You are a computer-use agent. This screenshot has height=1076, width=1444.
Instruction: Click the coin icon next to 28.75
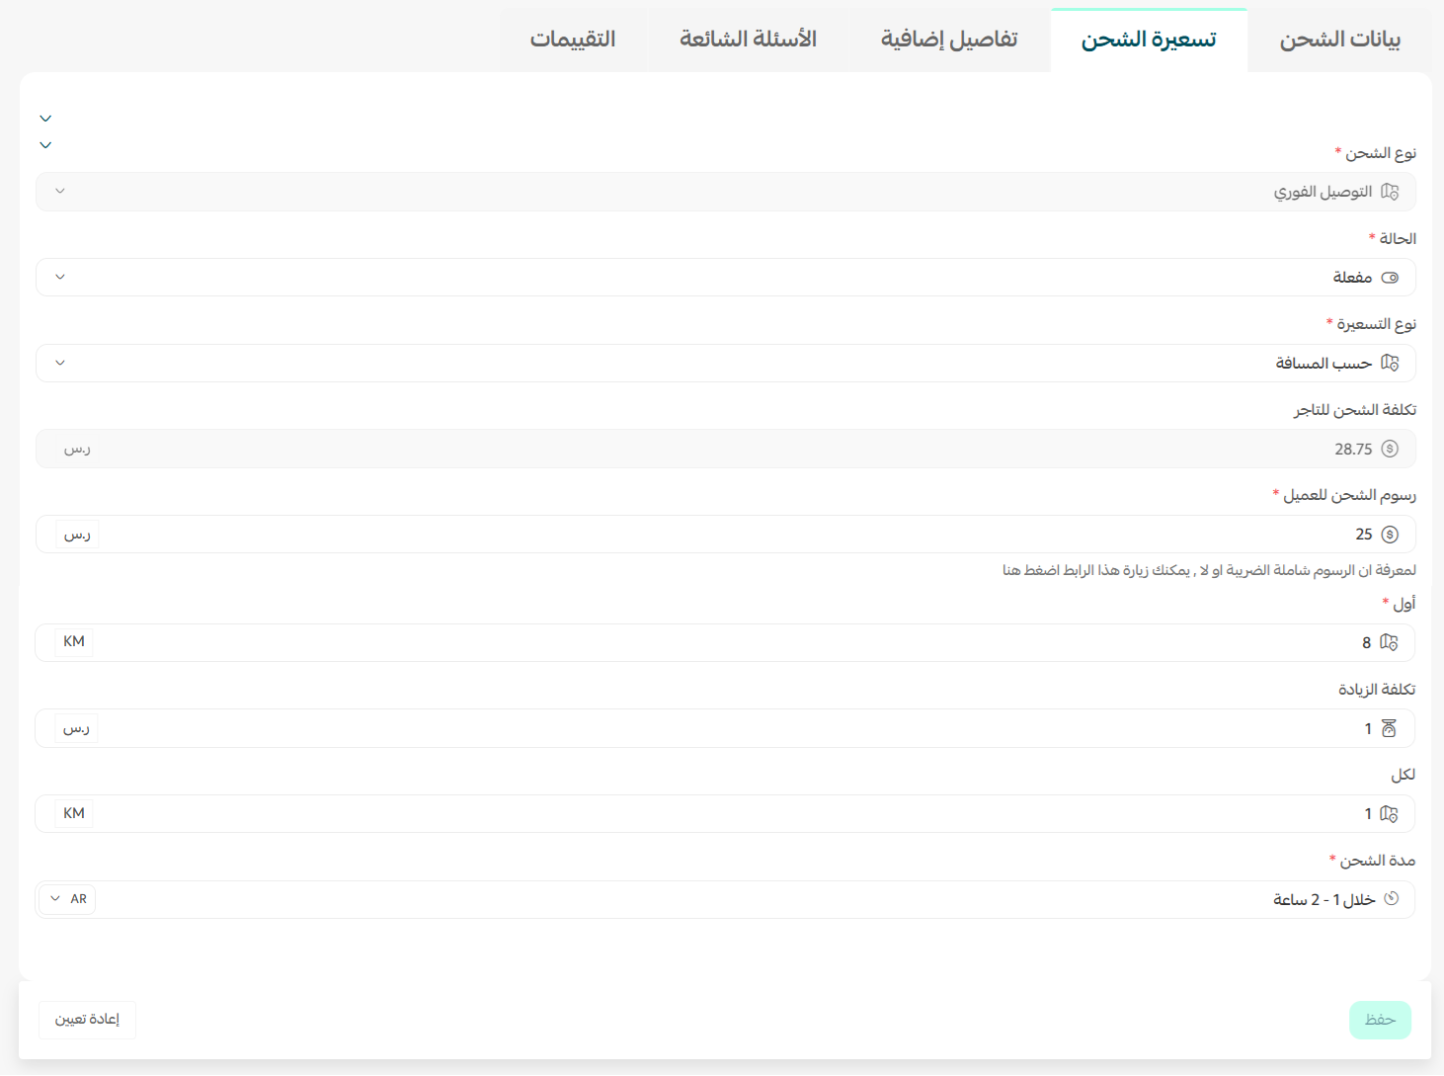(x=1390, y=449)
